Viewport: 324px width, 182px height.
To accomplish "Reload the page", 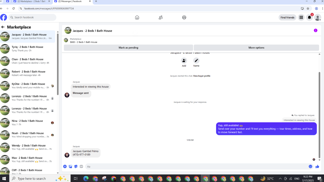I will click(14, 9).
